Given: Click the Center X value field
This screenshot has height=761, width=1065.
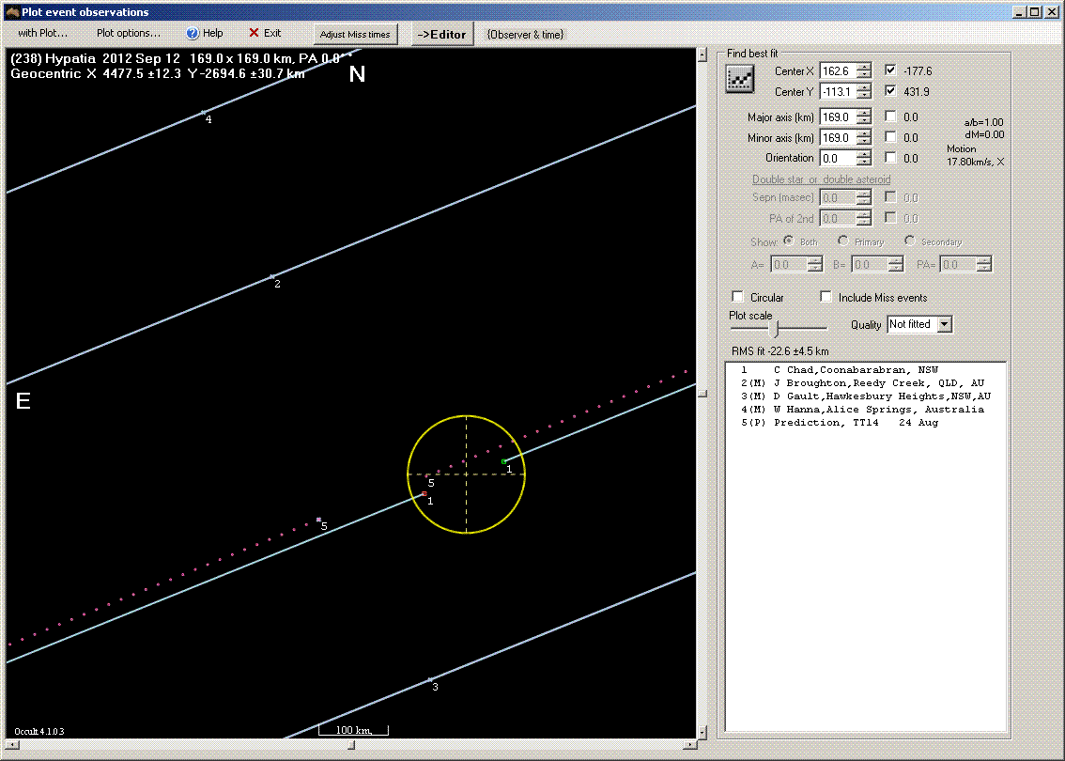Looking at the screenshot, I should coord(838,70).
